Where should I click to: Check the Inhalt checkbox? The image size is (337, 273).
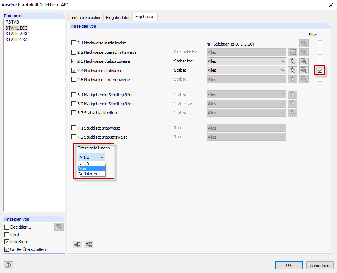(x=6, y=234)
